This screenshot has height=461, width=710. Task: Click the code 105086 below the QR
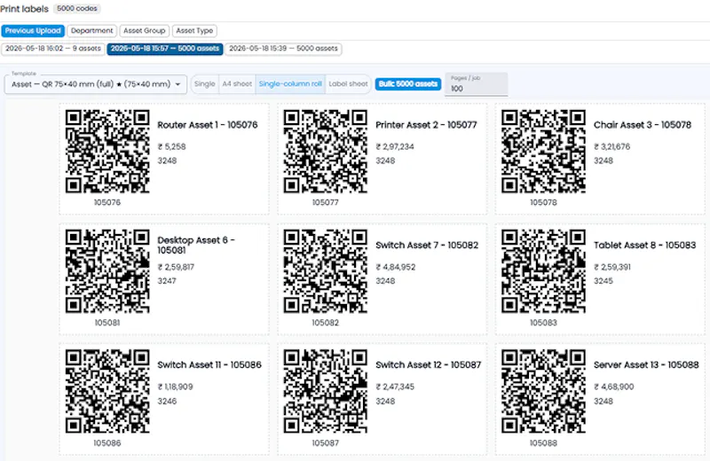click(x=107, y=443)
